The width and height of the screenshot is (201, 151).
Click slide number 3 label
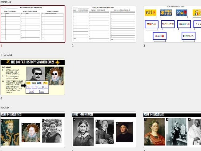(x=144, y=46)
